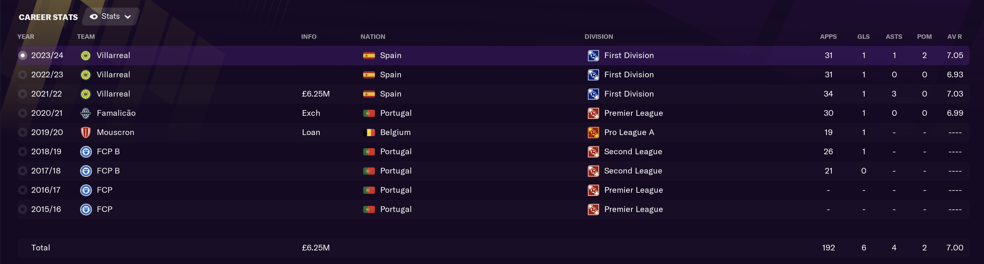The height and width of the screenshot is (264, 984).
Task: Sort the table by APPS column header
Action: point(828,37)
